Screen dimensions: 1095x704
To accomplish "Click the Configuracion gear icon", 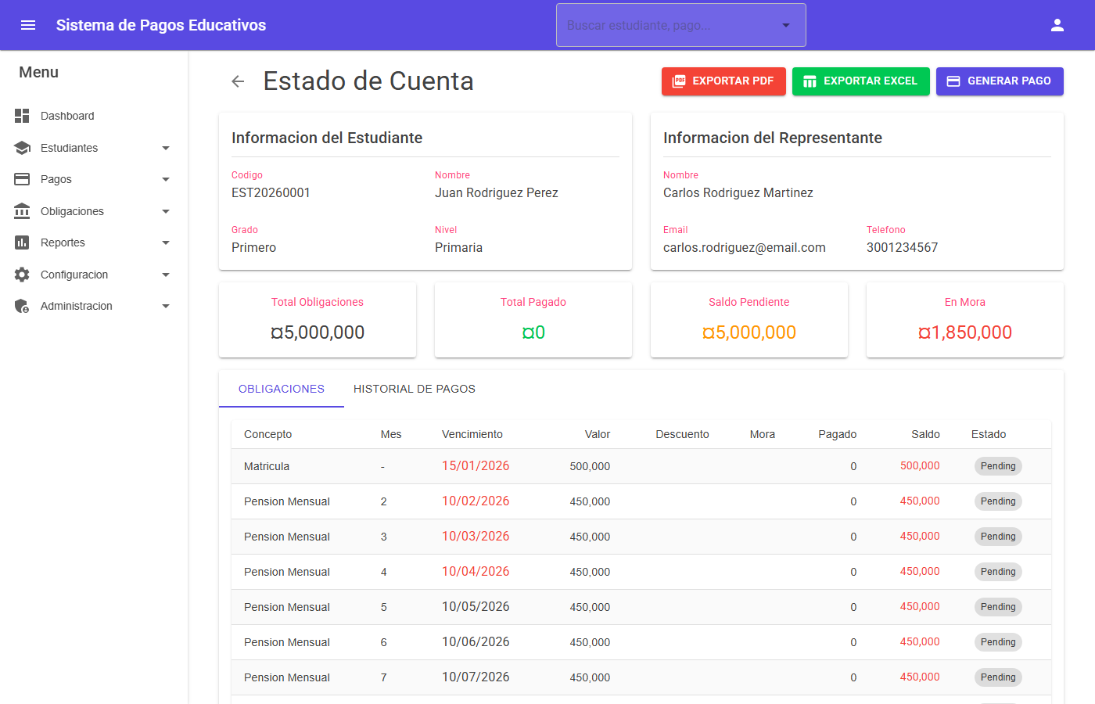I will pyautogui.click(x=22, y=275).
